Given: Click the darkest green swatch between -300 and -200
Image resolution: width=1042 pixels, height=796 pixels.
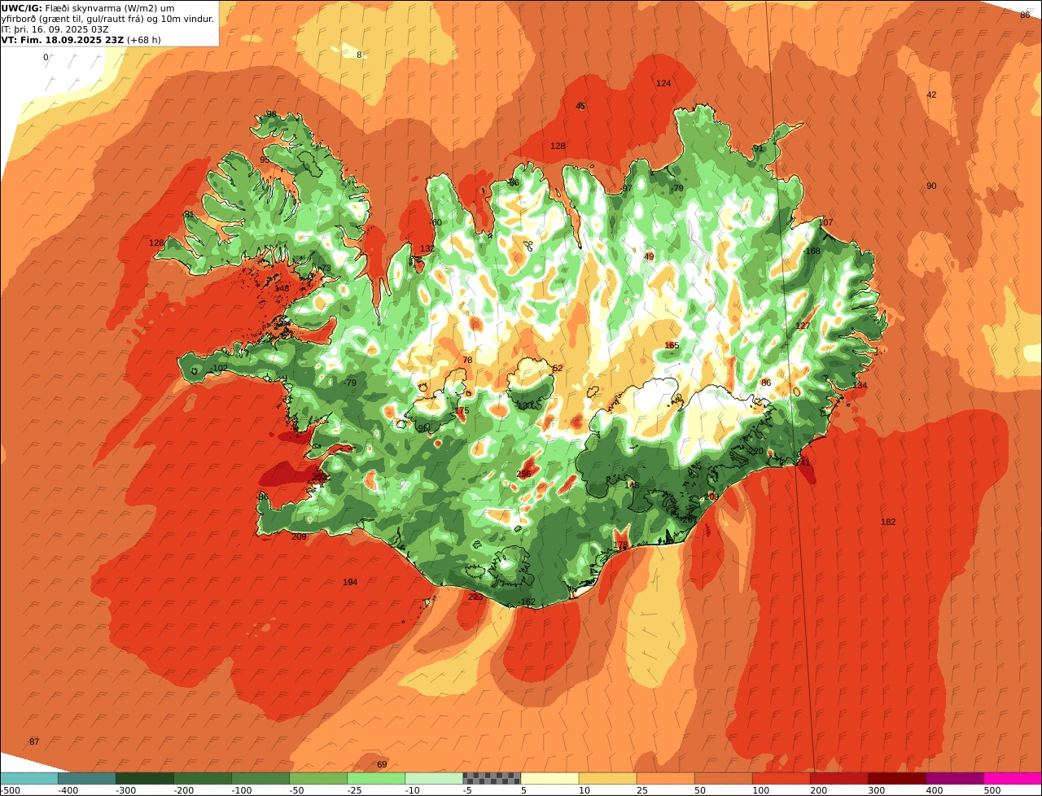Looking at the screenshot, I should 144,778.
